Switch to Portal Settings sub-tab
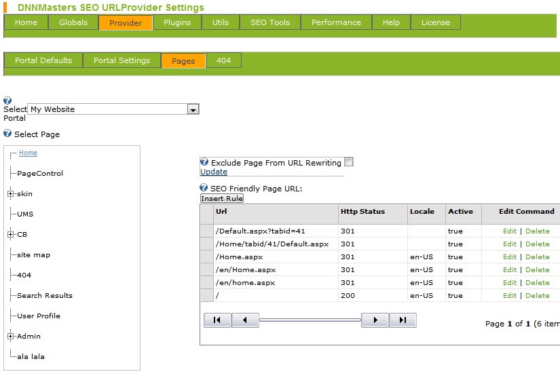Image resolution: width=560 pixels, height=378 pixels. (122, 60)
